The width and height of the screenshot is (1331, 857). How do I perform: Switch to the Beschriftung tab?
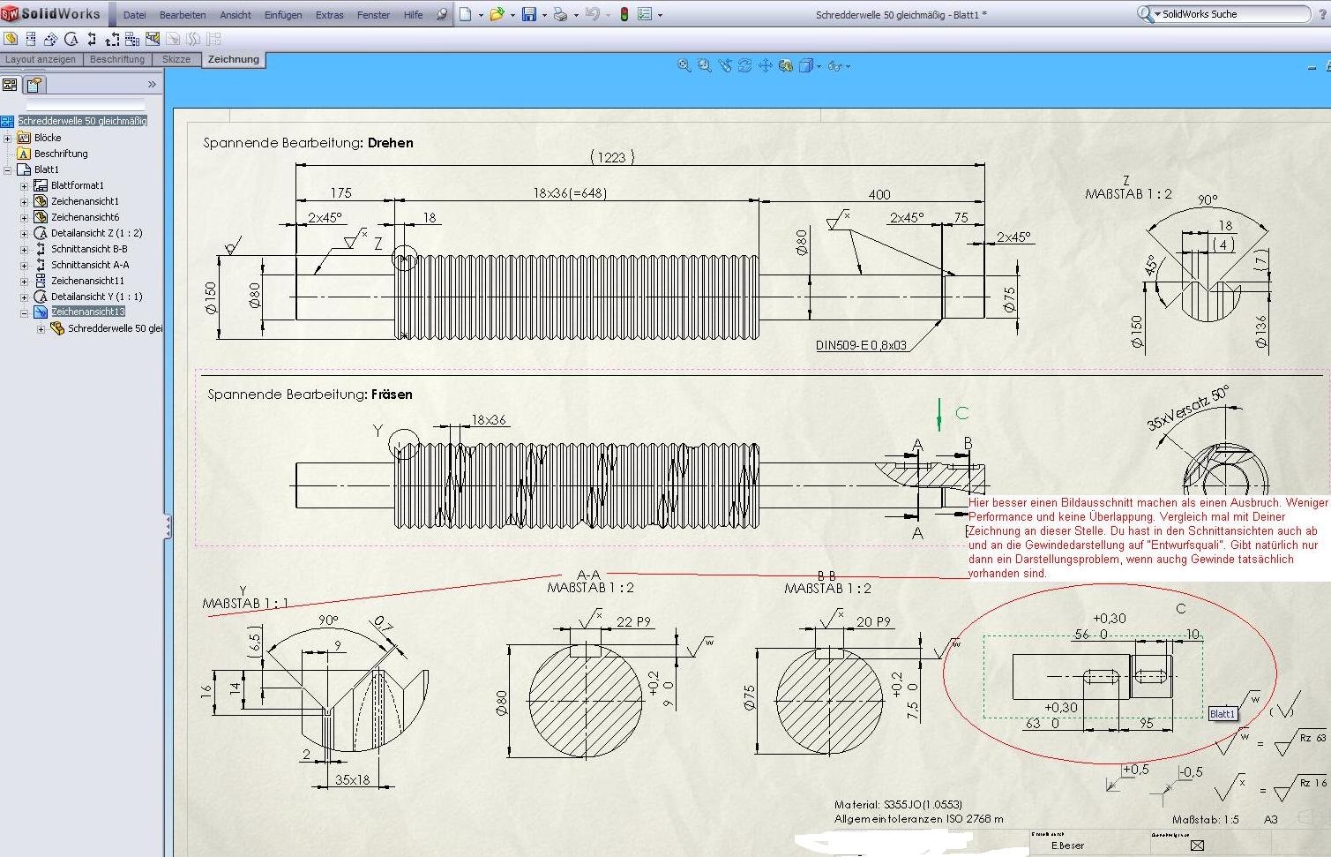pos(117,59)
